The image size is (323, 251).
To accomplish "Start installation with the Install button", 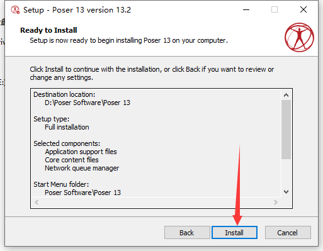I will coord(234,233).
